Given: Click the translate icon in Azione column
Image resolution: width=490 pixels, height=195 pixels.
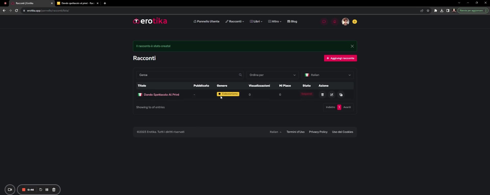Looking at the screenshot, I should point(341,95).
